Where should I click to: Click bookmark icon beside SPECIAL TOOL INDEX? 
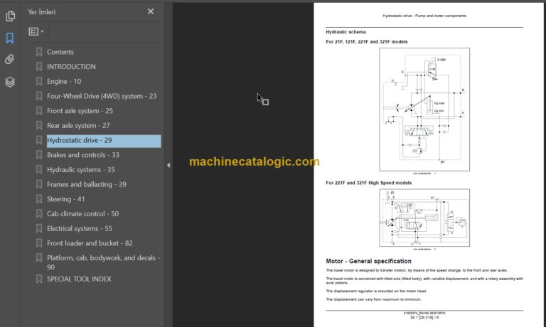[39, 279]
